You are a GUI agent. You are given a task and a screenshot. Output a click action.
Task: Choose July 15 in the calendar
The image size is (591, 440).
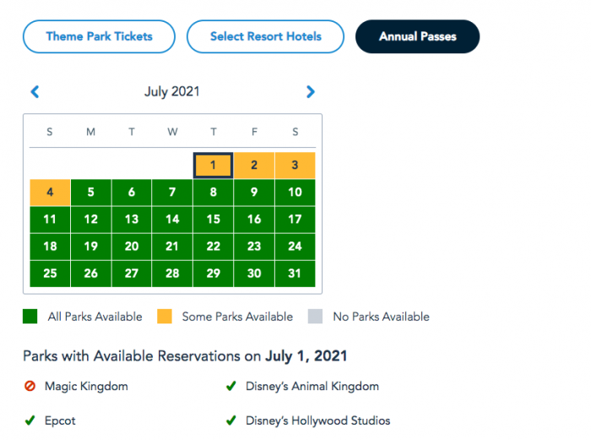pos(213,220)
